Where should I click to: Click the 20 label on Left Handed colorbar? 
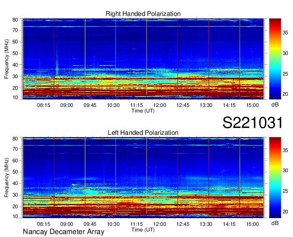pos(285,212)
